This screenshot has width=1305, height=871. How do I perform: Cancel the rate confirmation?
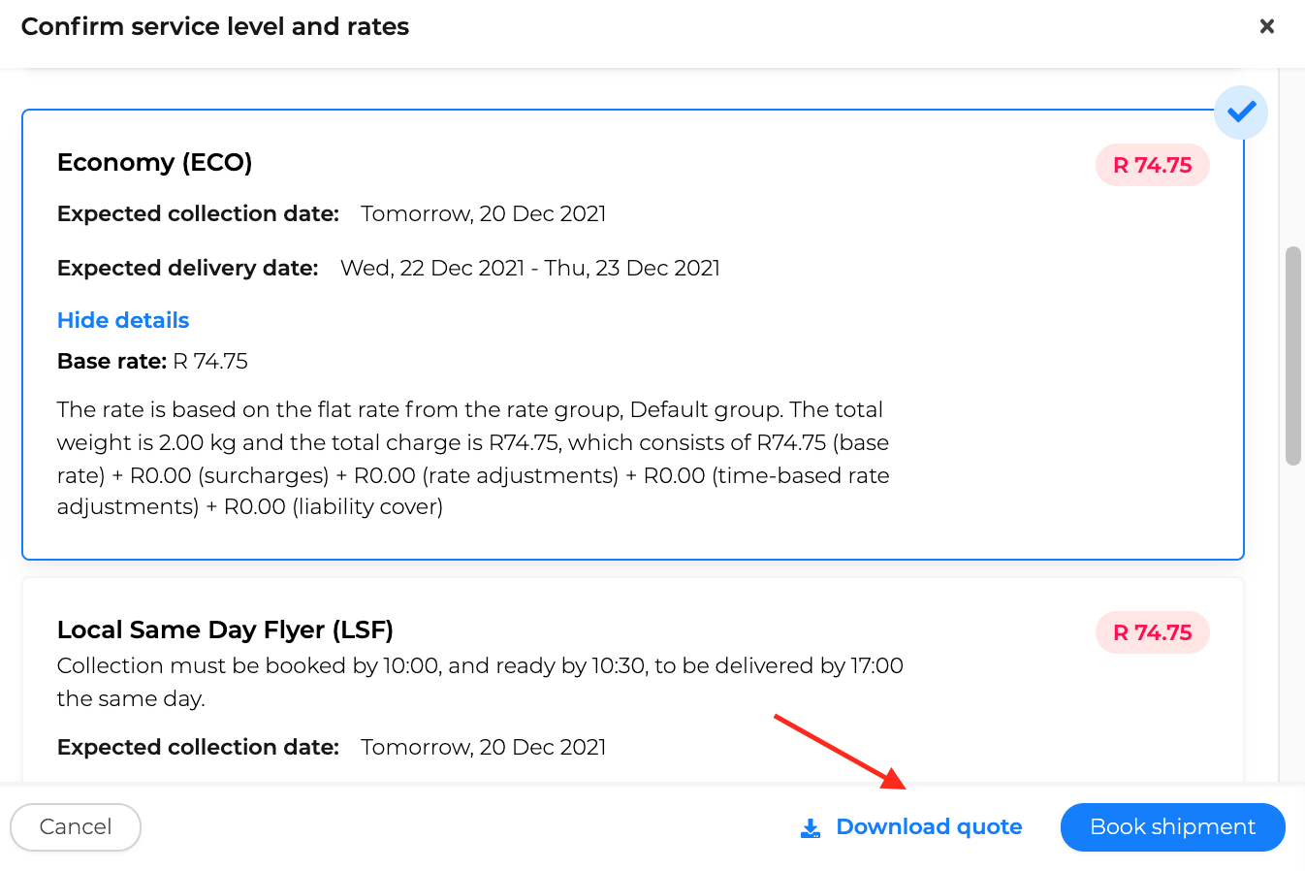pos(76,827)
